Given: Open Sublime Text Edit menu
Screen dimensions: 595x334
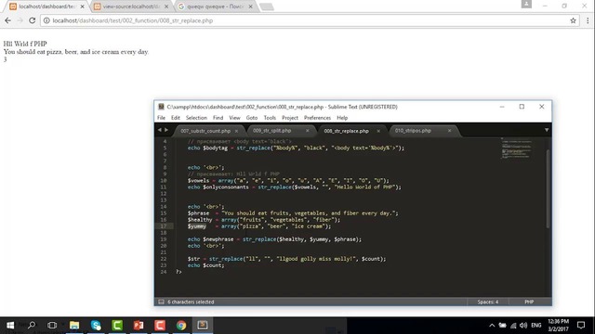Looking at the screenshot, I should tap(176, 118).
